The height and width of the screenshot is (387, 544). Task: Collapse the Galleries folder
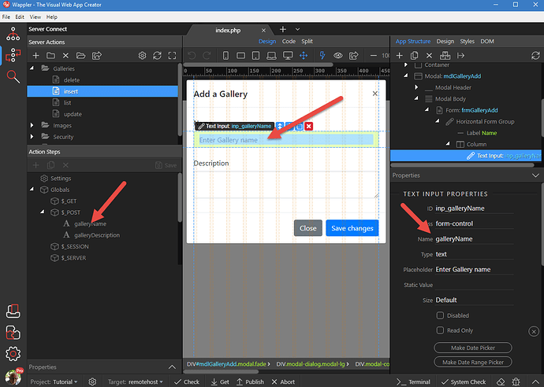(32, 68)
